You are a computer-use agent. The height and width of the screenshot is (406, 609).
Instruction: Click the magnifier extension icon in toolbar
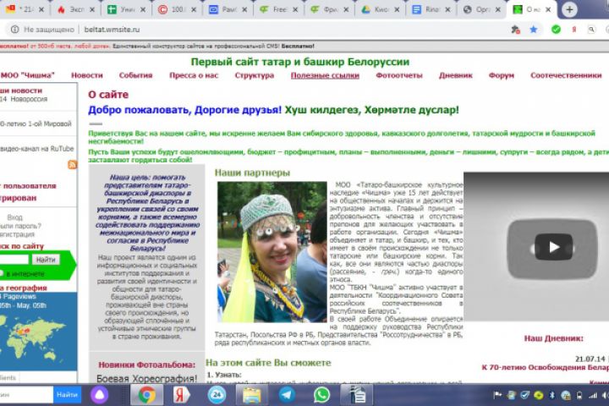591,30
